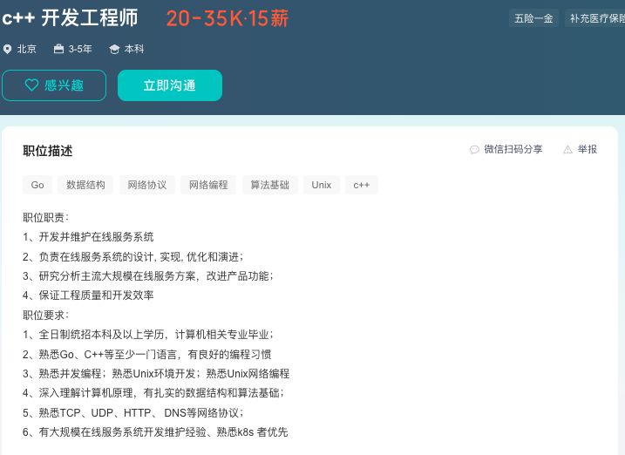The width and height of the screenshot is (625, 455).
Task: Click the graduation cap icon beside 本科
Action: [x=114, y=49]
